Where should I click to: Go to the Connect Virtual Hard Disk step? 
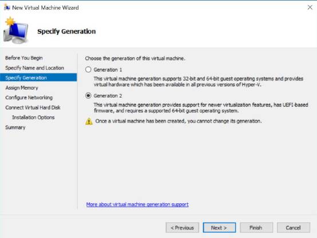33,107
